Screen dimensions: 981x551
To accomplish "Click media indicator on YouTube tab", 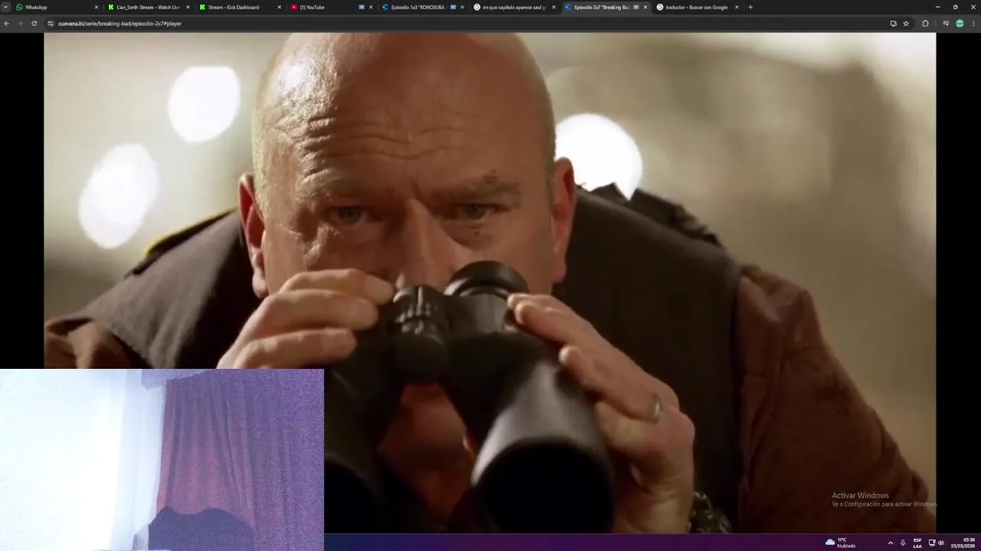I will (362, 7).
